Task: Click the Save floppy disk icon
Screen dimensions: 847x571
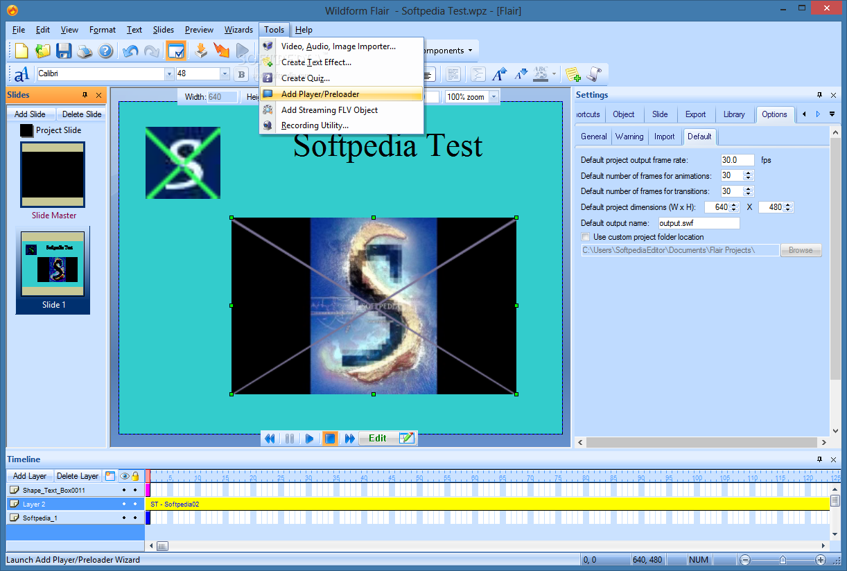Action: tap(64, 51)
